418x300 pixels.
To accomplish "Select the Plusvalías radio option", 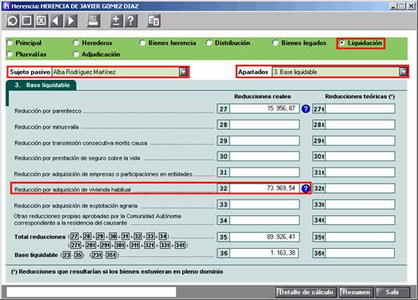I will pos(10,54).
